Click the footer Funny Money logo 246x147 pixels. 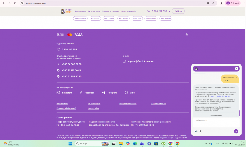[x=61, y=35]
